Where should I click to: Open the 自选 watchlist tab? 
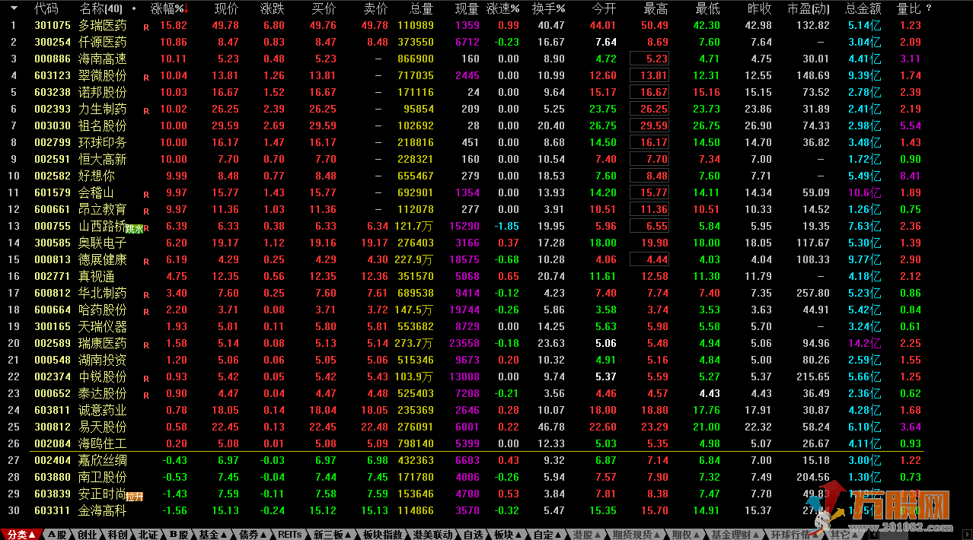tap(473, 535)
